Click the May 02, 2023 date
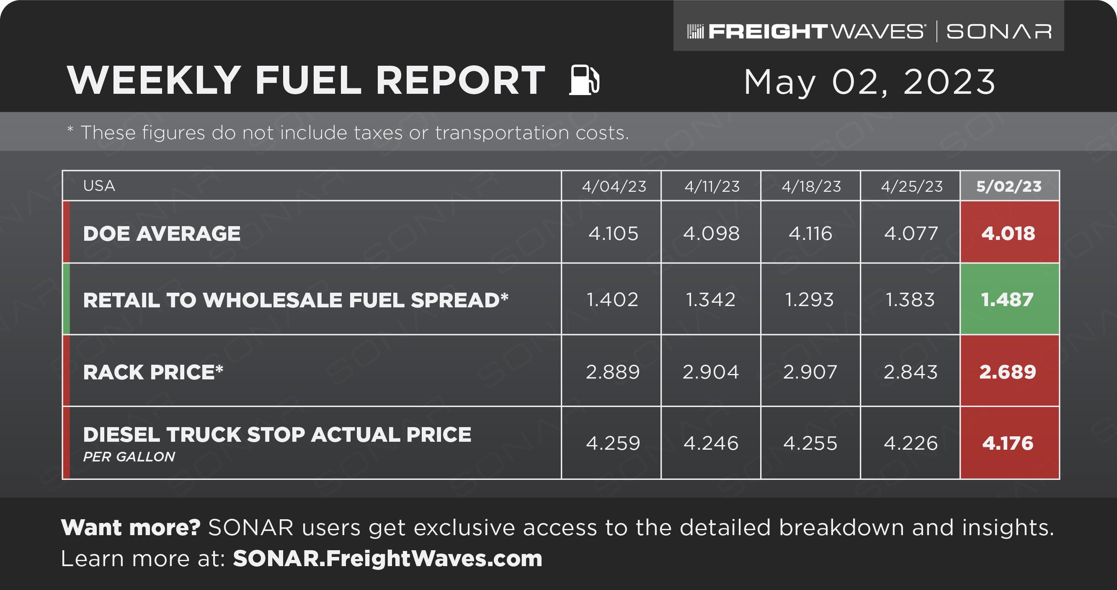1117x590 pixels. pos(869,82)
